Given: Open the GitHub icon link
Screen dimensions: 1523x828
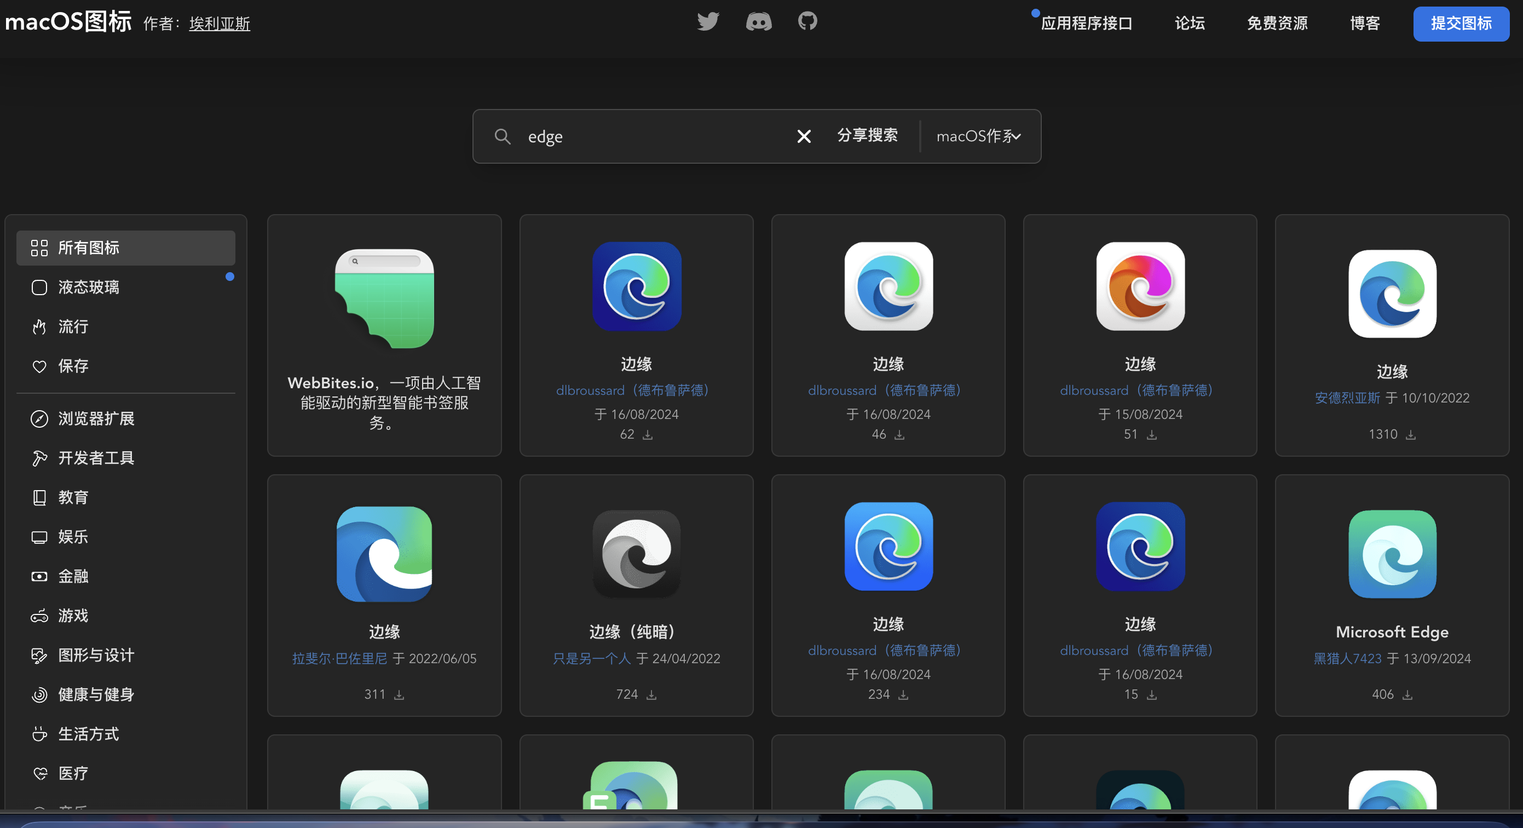Looking at the screenshot, I should 807,21.
